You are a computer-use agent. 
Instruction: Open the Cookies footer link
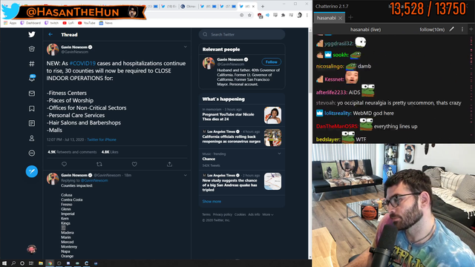[x=240, y=214]
